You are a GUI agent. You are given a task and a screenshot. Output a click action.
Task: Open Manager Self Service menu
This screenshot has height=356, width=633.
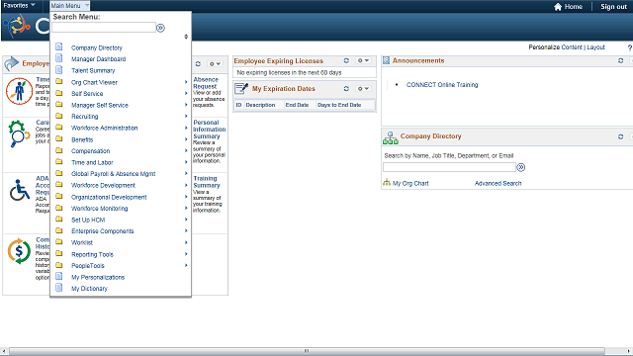100,105
